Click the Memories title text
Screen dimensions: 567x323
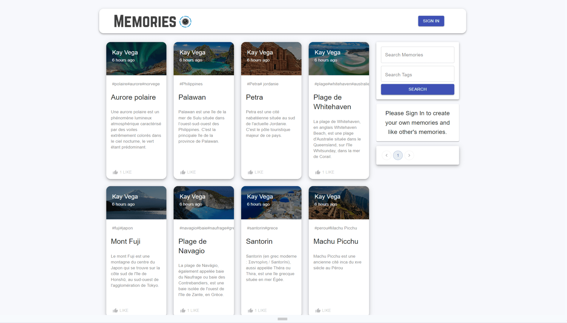[145, 22]
